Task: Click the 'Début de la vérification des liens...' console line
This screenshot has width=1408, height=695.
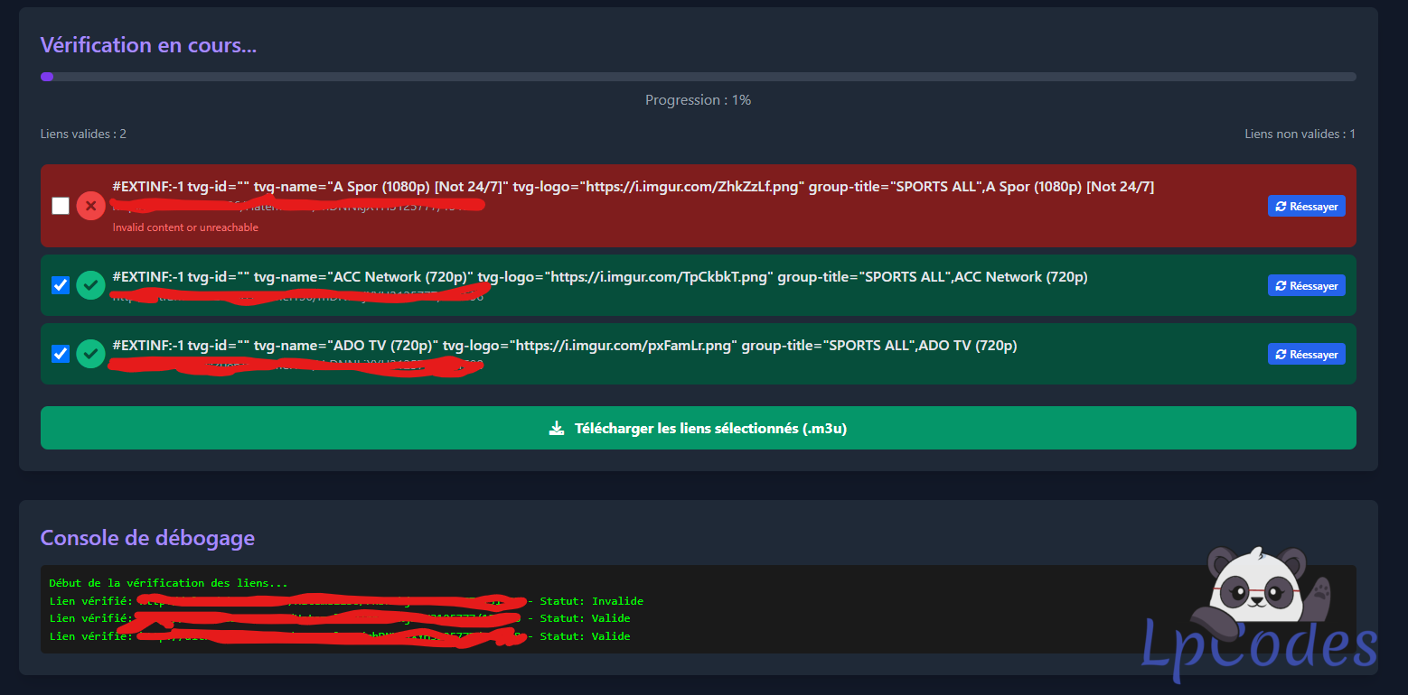Action: pos(168,584)
